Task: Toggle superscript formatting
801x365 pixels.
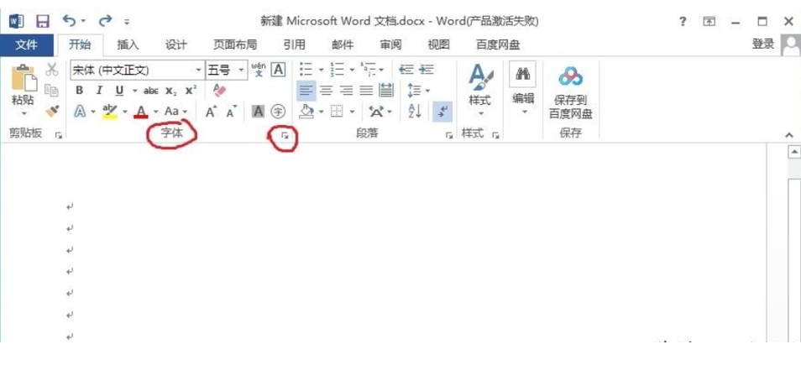Action: coord(191,91)
